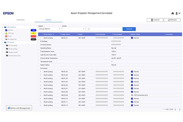Select the Warning triangle status filter

[6, 33]
